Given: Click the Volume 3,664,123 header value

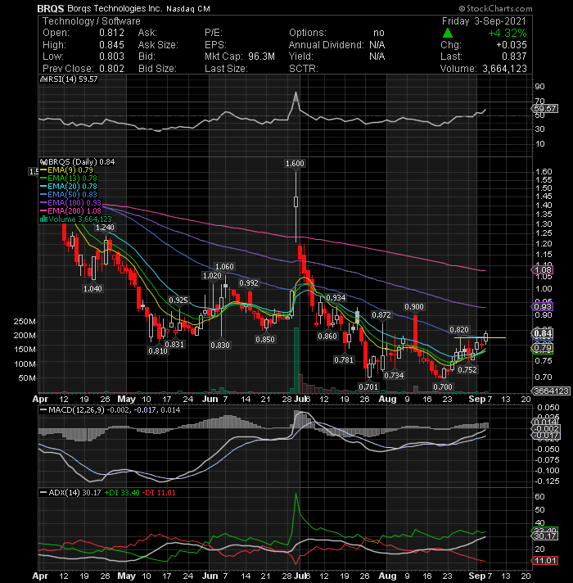Looking at the screenshot, I should pyautogui.click(x=504, y=69).
